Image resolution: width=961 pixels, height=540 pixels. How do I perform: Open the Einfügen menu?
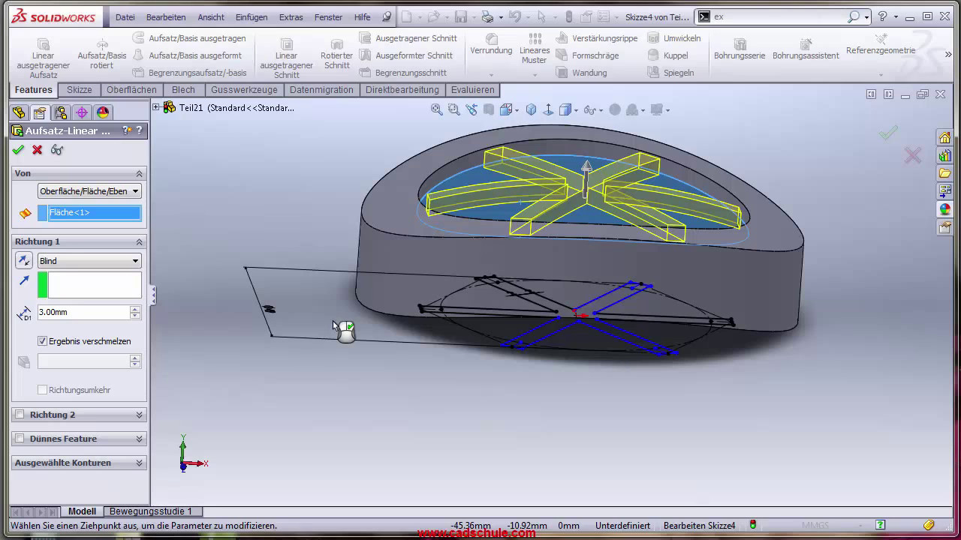(x=251, y=17)
